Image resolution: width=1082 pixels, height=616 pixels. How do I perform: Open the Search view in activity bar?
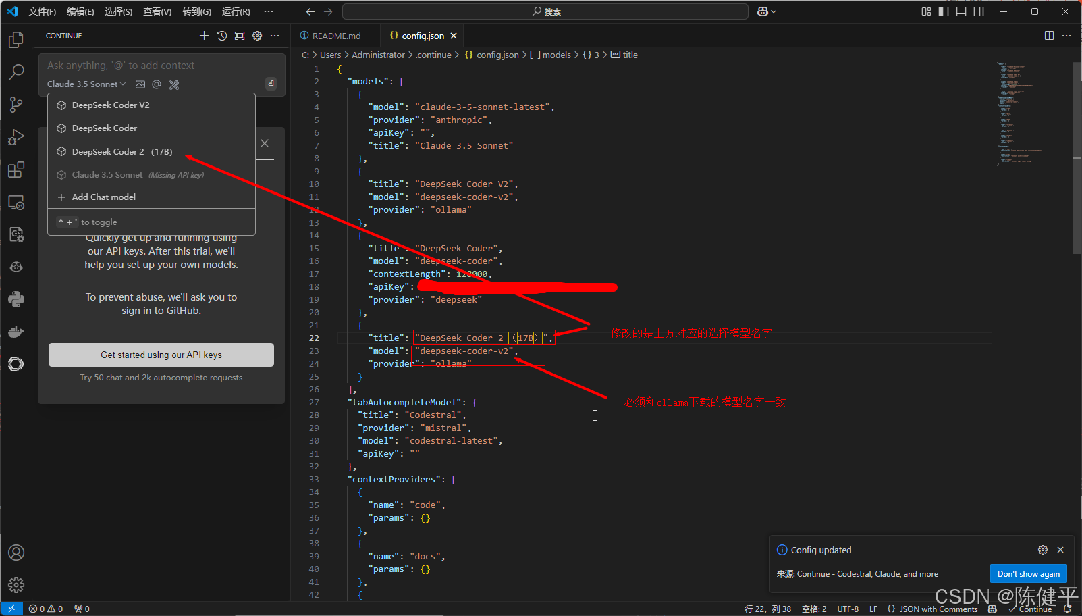[16, 72]
